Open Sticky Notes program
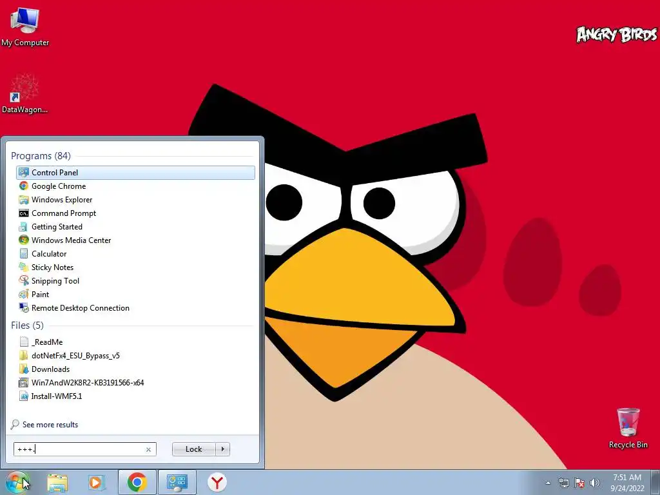660x495 pixels. point(135,267)
